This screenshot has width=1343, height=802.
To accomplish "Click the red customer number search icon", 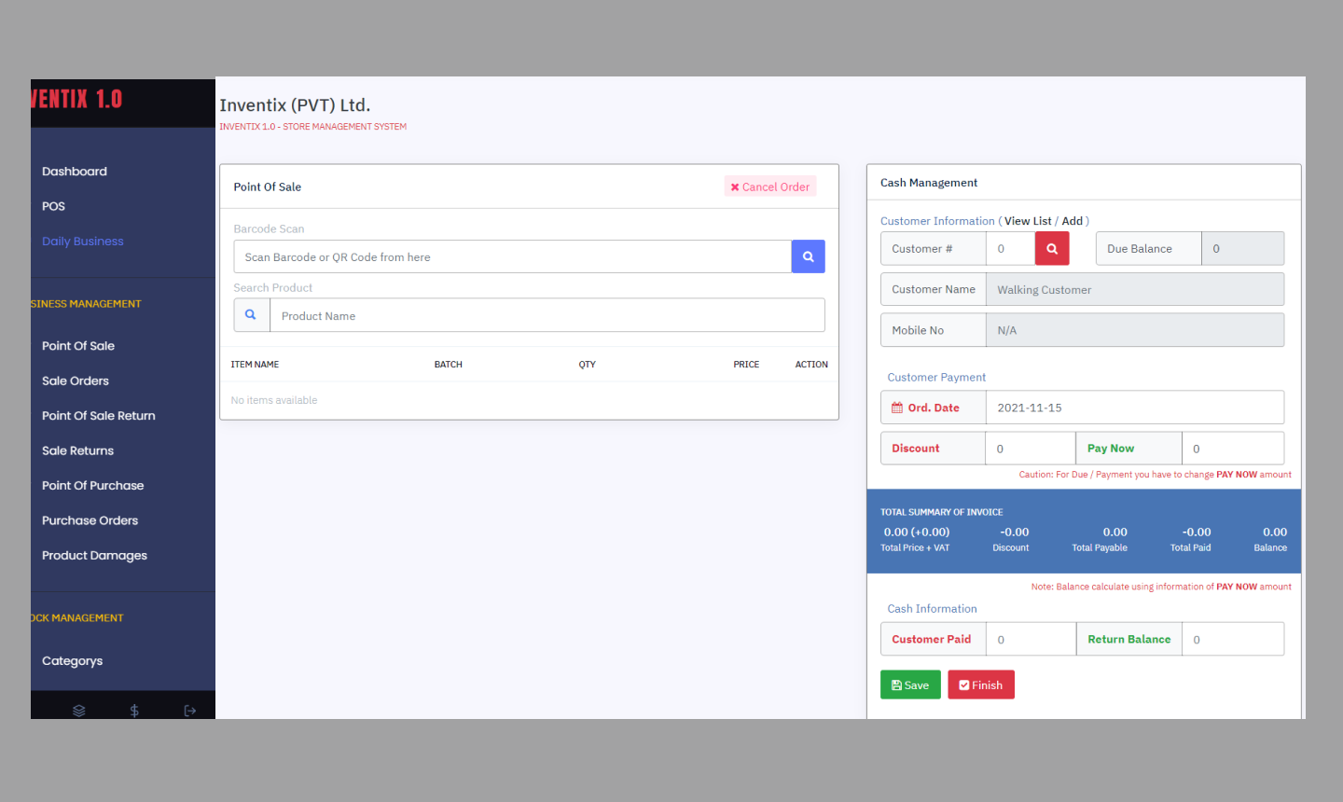I will pyautogui.click(x=1051, y=249).
